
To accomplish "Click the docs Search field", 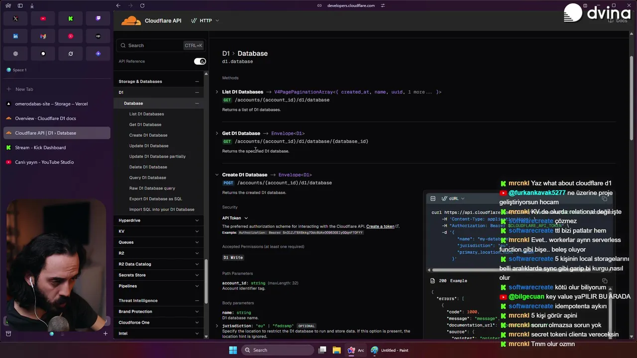I will click(161, 45).
